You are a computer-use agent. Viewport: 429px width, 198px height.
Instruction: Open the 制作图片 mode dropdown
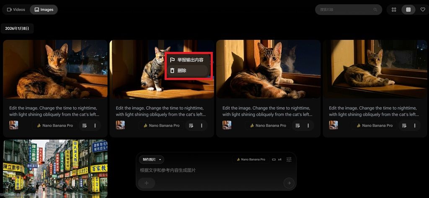pyautogui.click(x=152, y=159)
